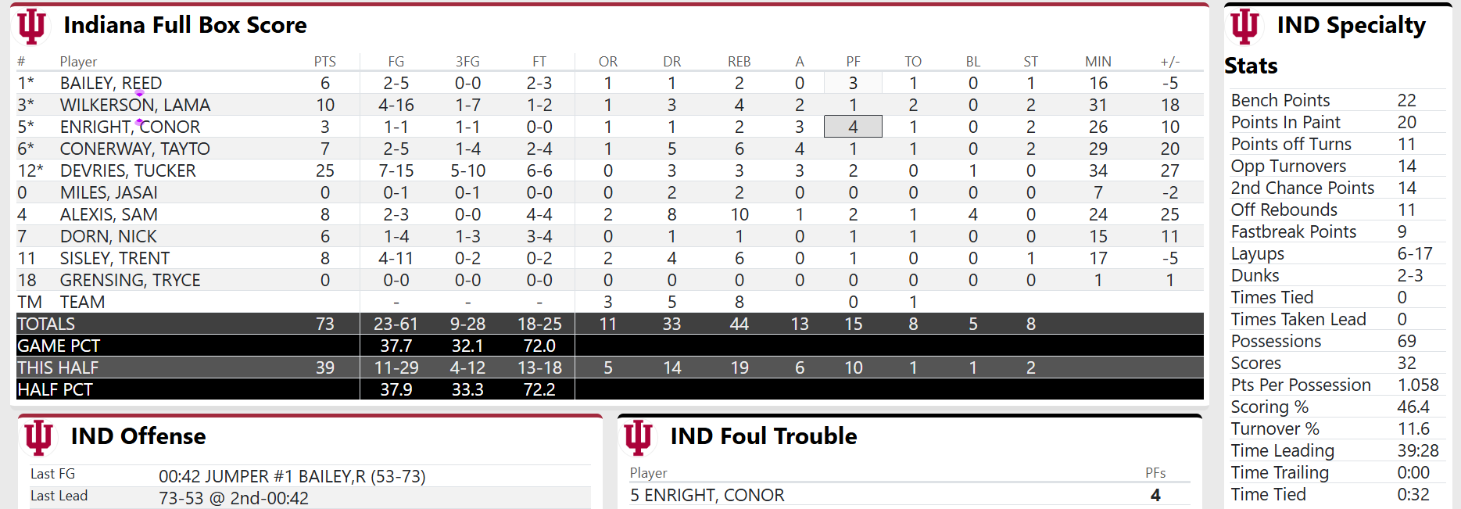Viewport: 1461px width, 509px height.
Task: Click the IU logo beside IND Foul Trouble
Action: click(x=638, y=437)
